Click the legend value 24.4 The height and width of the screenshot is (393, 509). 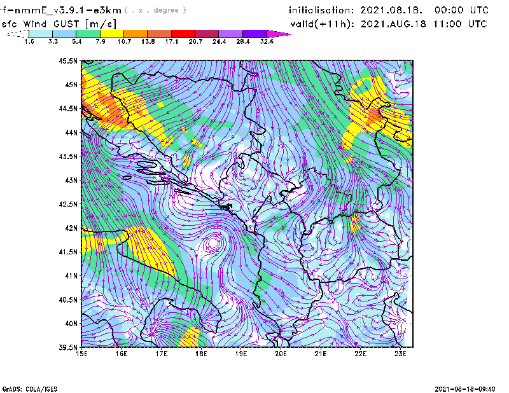pyautogui.click(x=219, y=41)
